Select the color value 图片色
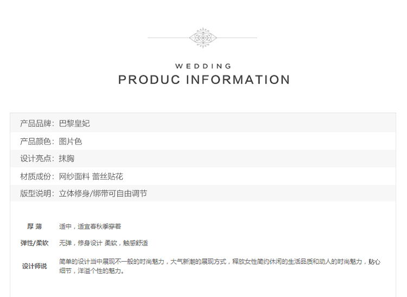The width and height of the screenshot is (407, 297). pyautogui.click(x=71, y=142)
